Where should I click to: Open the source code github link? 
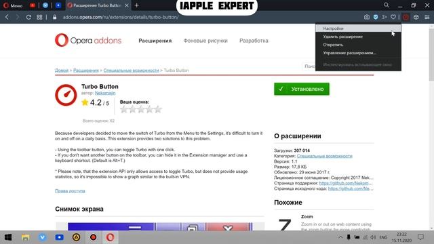351,188
